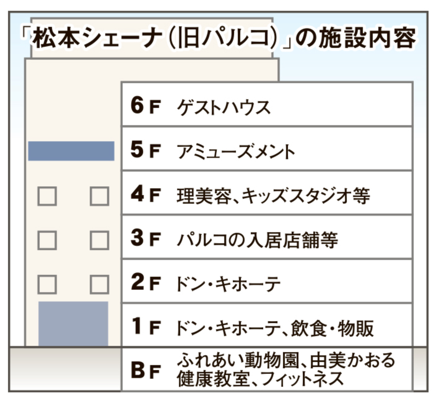This screenshot has height=405, width=440.
Task: Click the 6F floor number label
Action: pos(145,106)
